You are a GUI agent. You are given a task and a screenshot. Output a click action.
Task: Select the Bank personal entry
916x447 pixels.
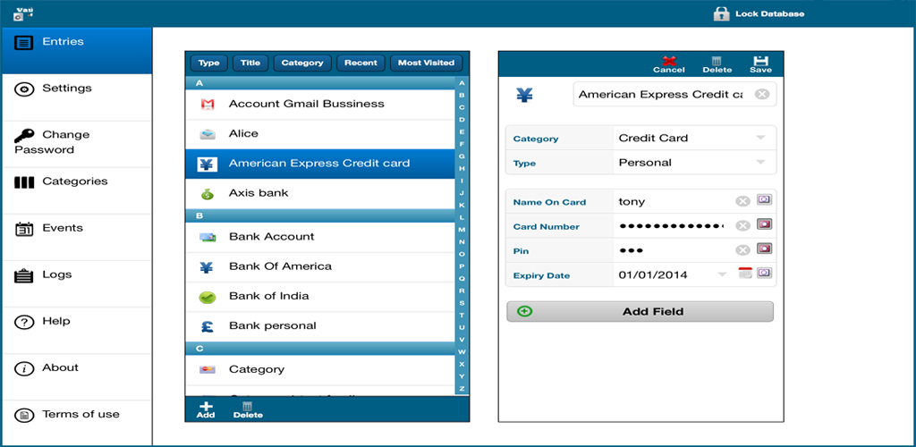pyautogui.click(x=320, y=326)
